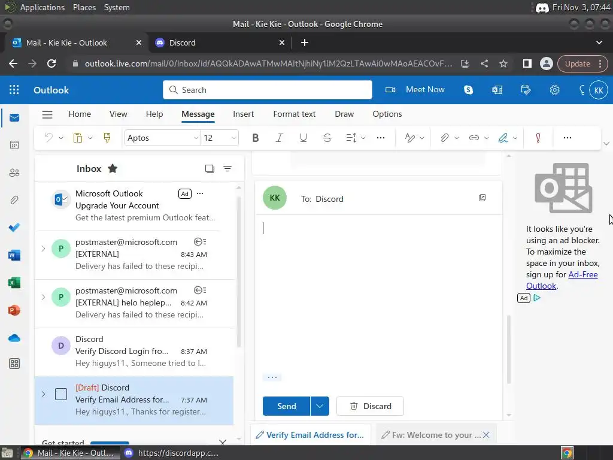
Task: Click the Undo arrow
Action: point(49,138)
